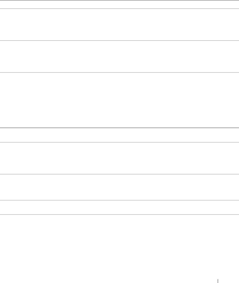Click the divider between first and second rows
This screenshot has height=283, width=239.
tap(119, 40)
